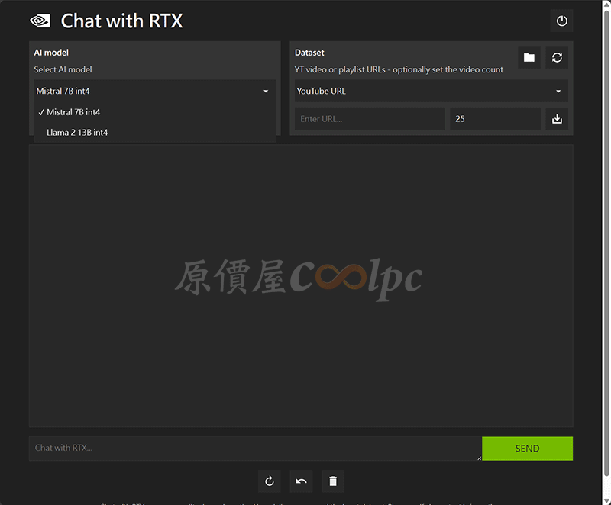Viewport: 611px width, 505px height.
Task: Delete chat using the trash icon
Action: click(x=333, y=481)
